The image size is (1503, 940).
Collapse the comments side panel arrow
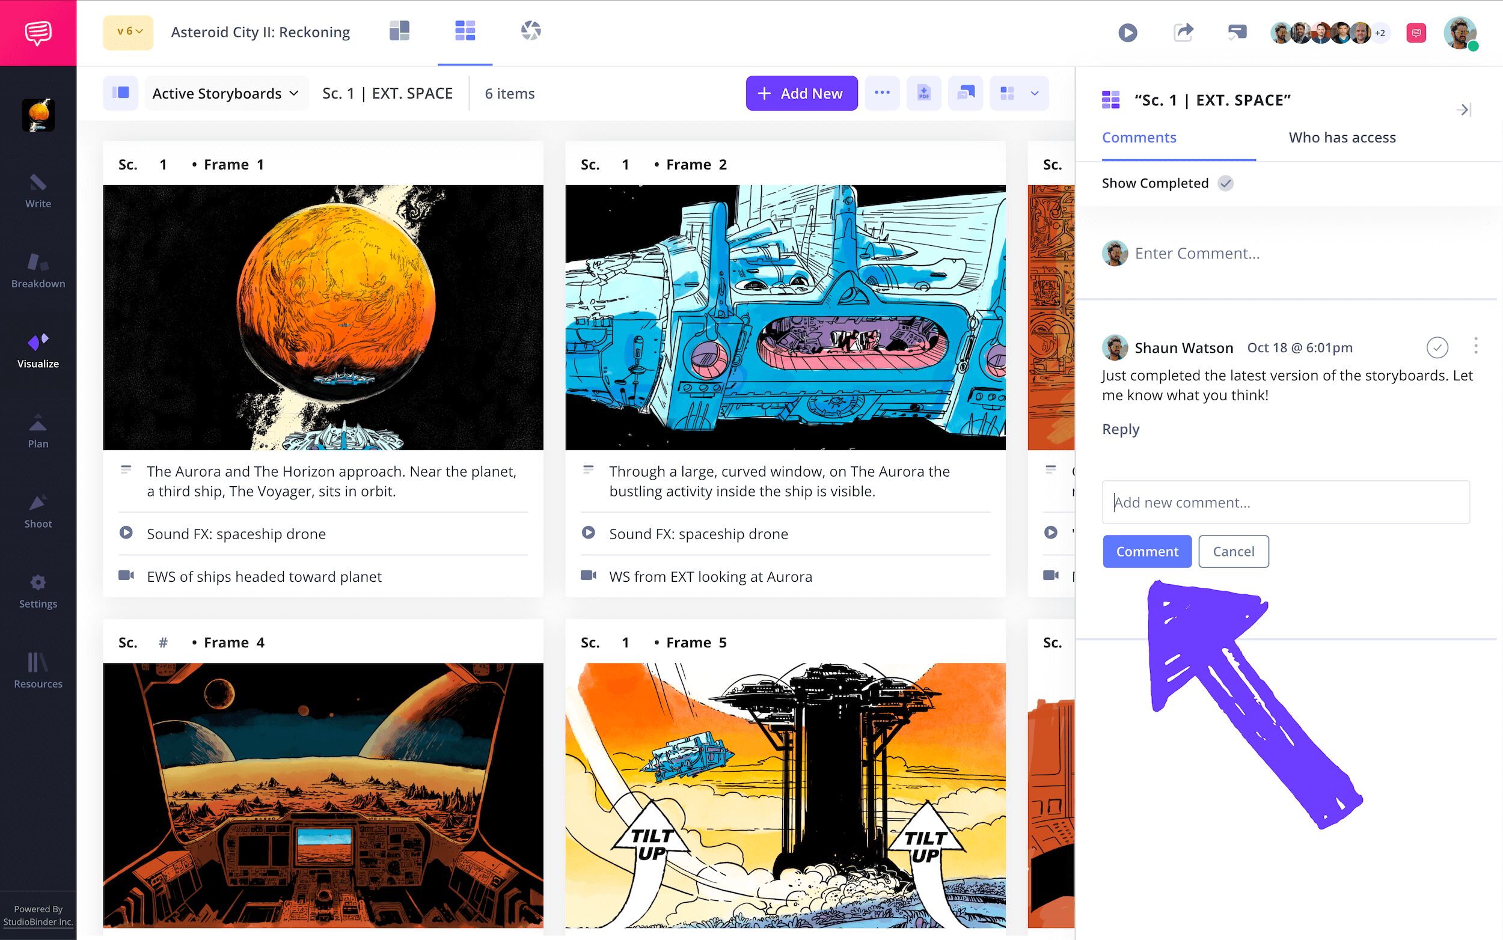[1463, 110]
